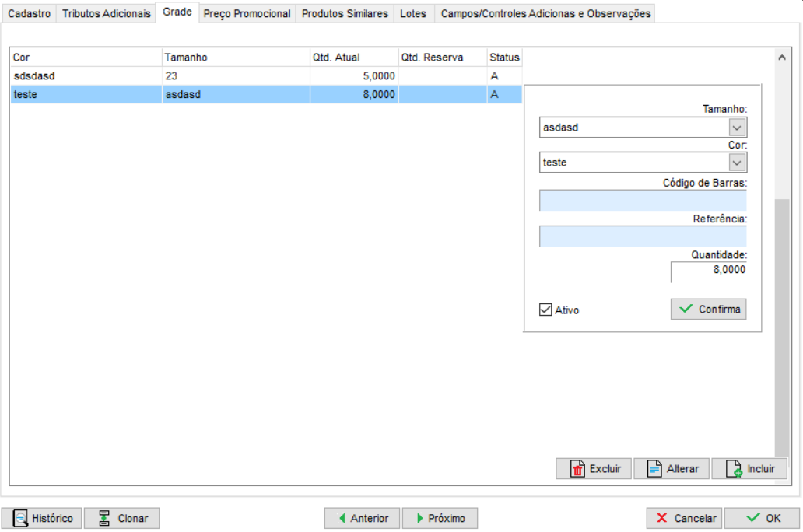Click the green checkmark on Confirma
The width and height of the screenshot is (803, 532).
[686, 309]
